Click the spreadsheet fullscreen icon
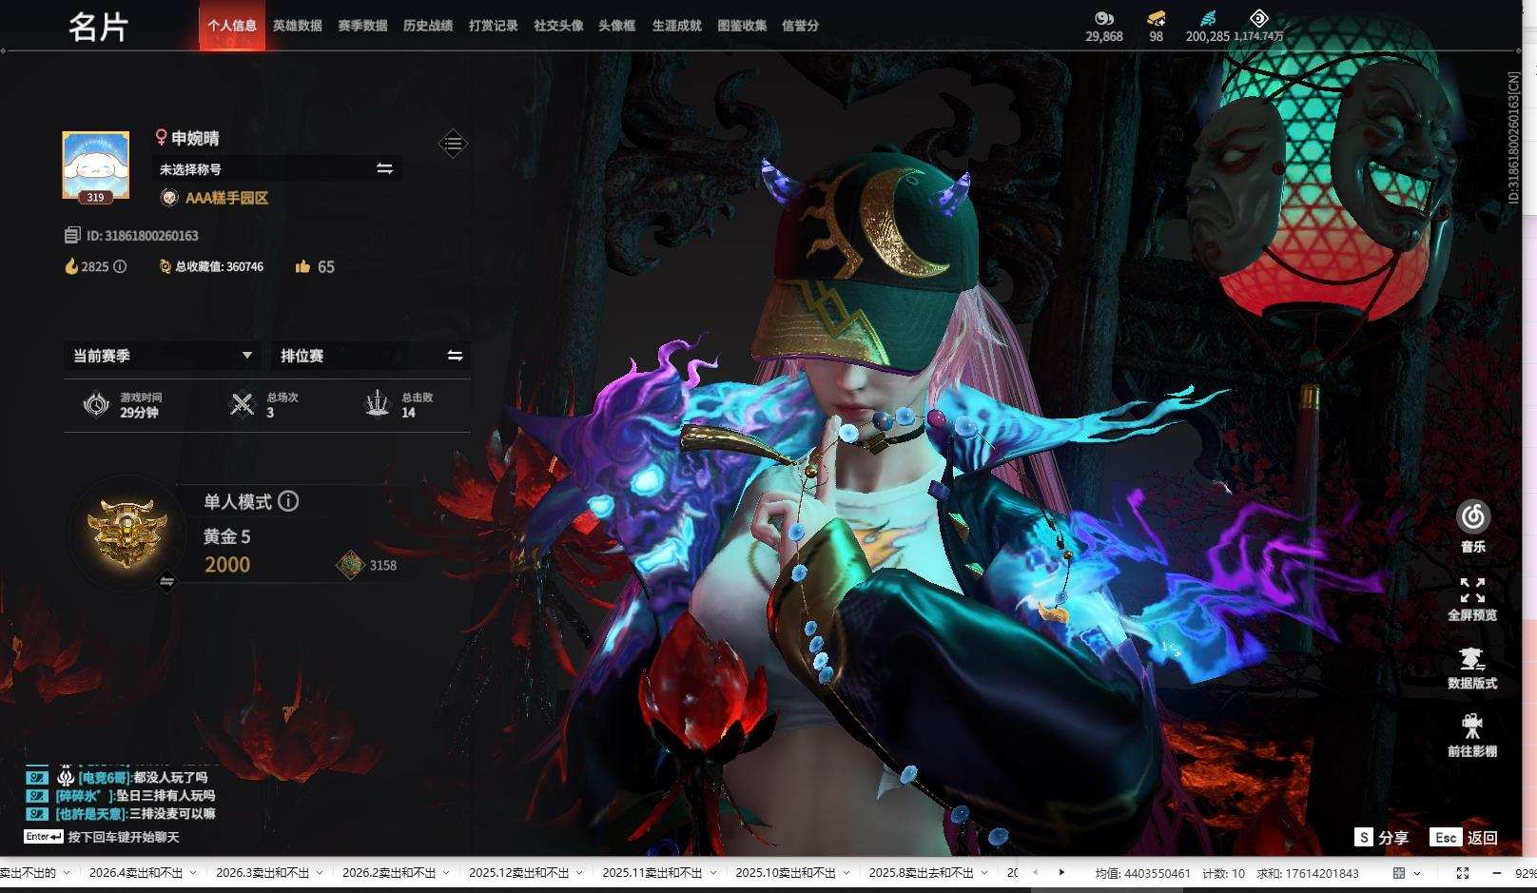Screen dimensions: 1537x893 (1463, 872)
